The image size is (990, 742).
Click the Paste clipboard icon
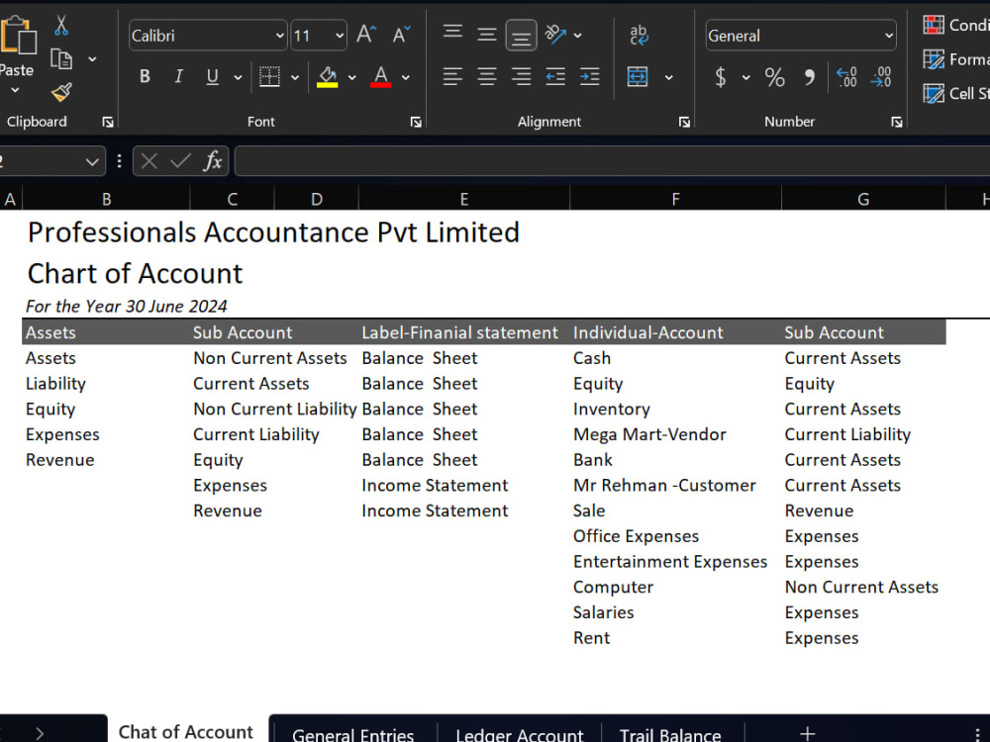(18, 35)
